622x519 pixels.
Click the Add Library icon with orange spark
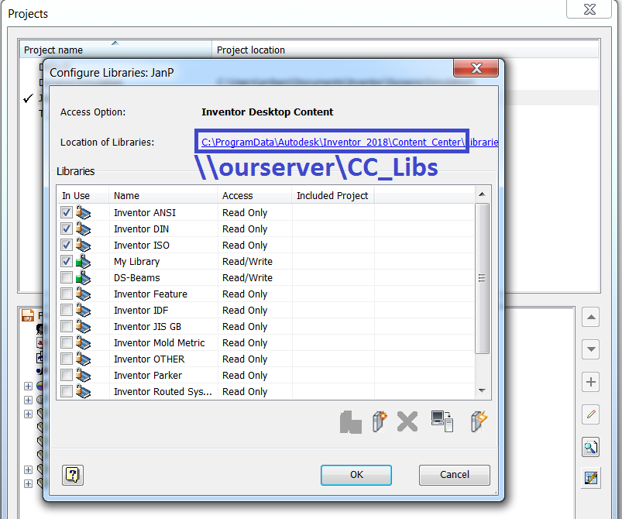(380, 421)
